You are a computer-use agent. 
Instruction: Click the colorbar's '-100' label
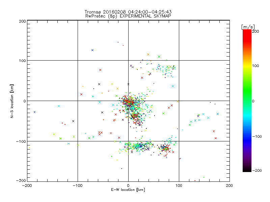257,136
